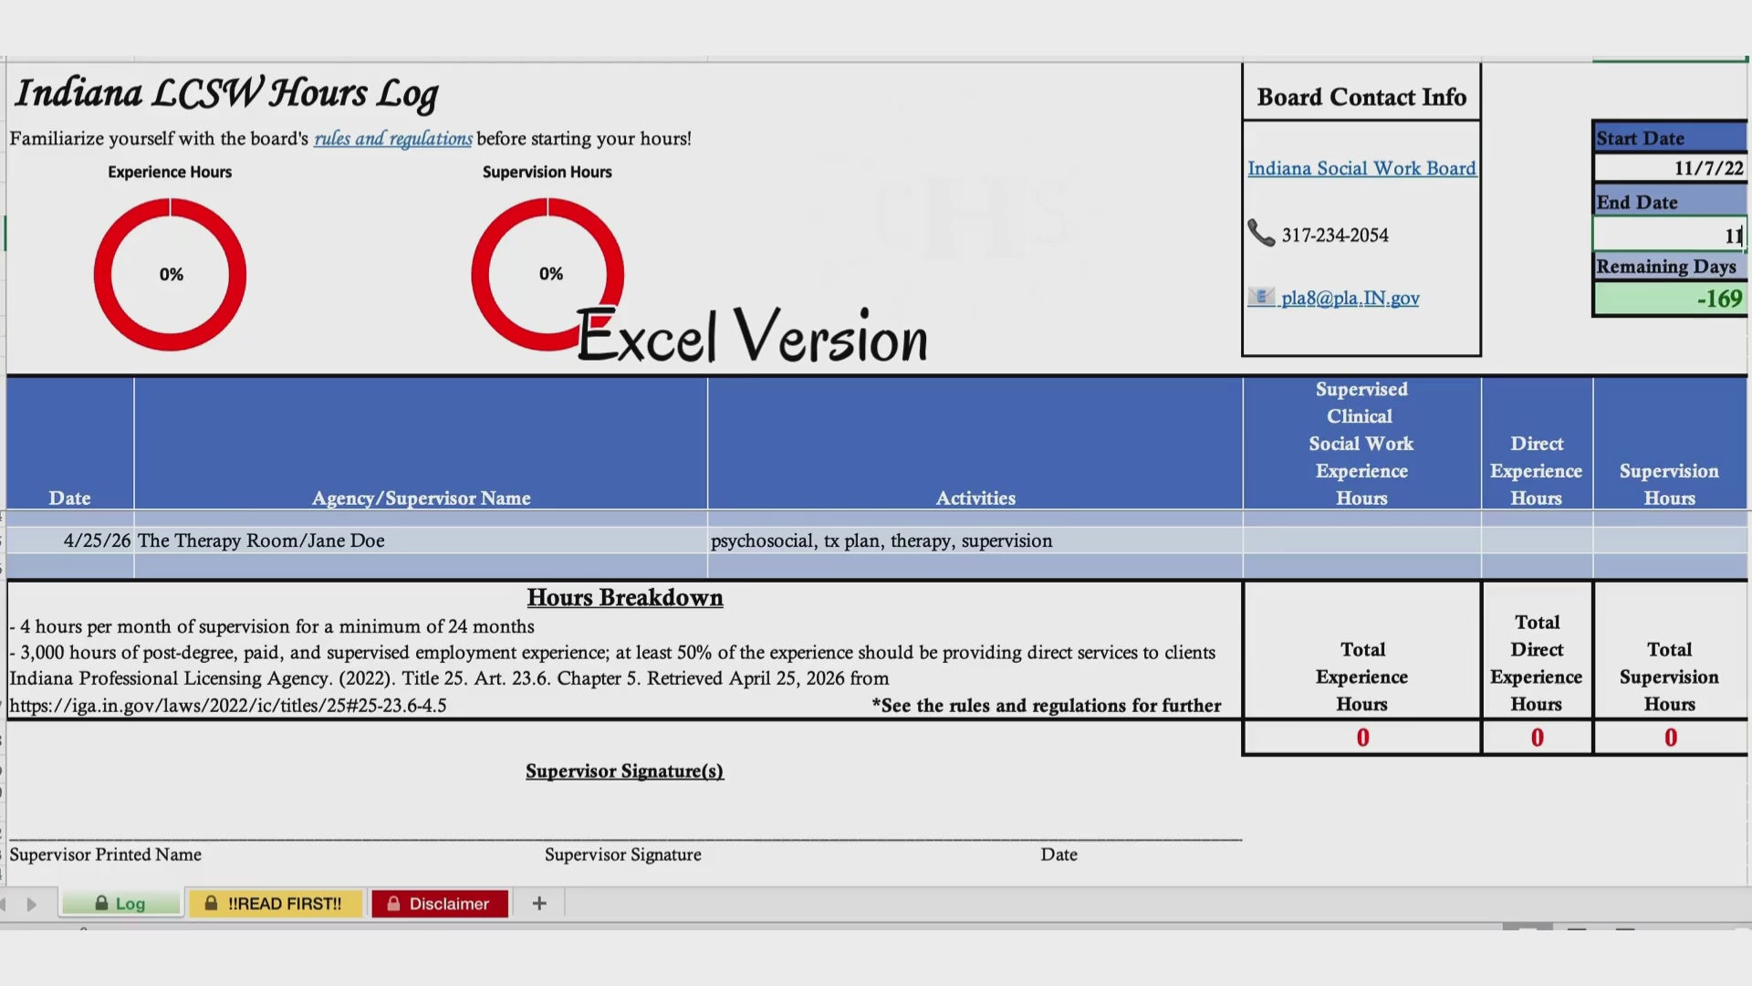The image size is (1752, 986).
Task: Click the Supervisor Printed Name label
Action: click(105, 855)
